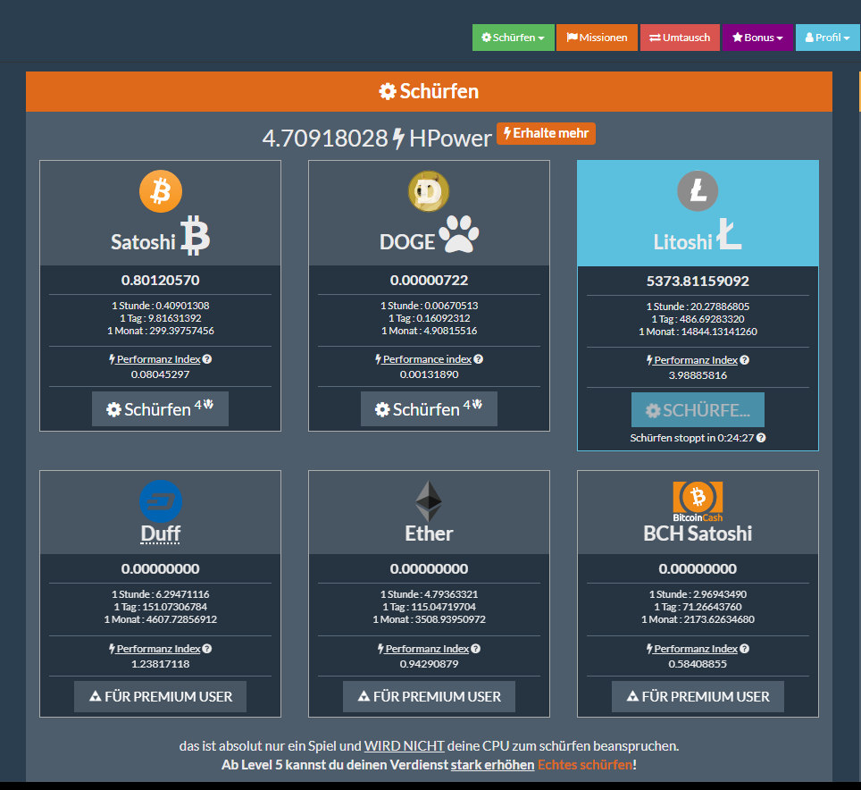Viewport: 861px width, 790px height.
Task: Click the Litoshi Performanz Index link
Action: click(x=696, y=360)
